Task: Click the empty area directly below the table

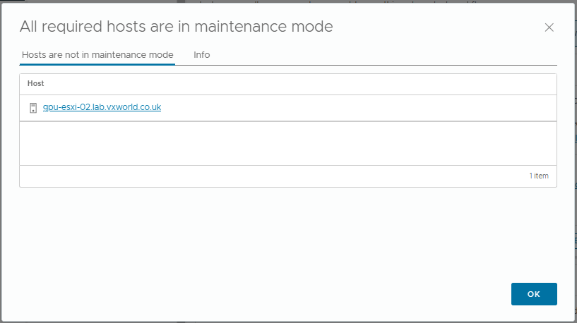Action: pos(282,212)
